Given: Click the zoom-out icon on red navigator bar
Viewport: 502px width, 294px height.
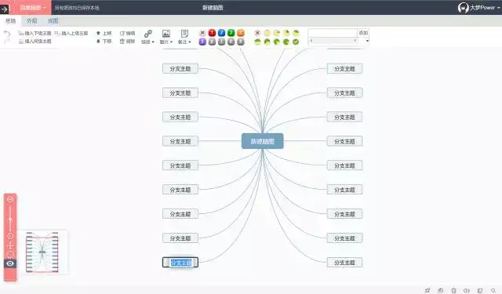Looking at the screenshot, I should [10, 237].
